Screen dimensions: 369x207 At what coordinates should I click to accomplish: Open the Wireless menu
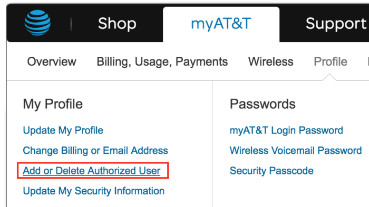coord(270,61)
